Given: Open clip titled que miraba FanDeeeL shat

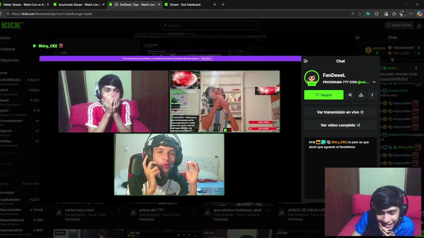Looking at the screenshot, I should [237, 210].
